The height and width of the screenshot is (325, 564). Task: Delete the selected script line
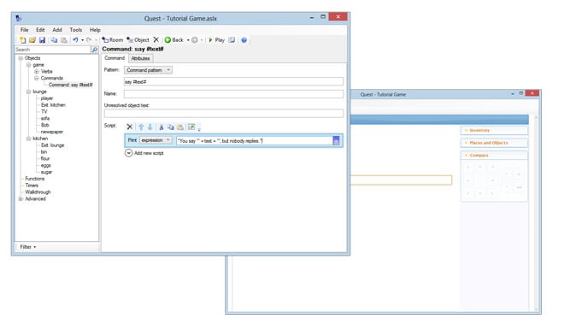pos(130,127)
